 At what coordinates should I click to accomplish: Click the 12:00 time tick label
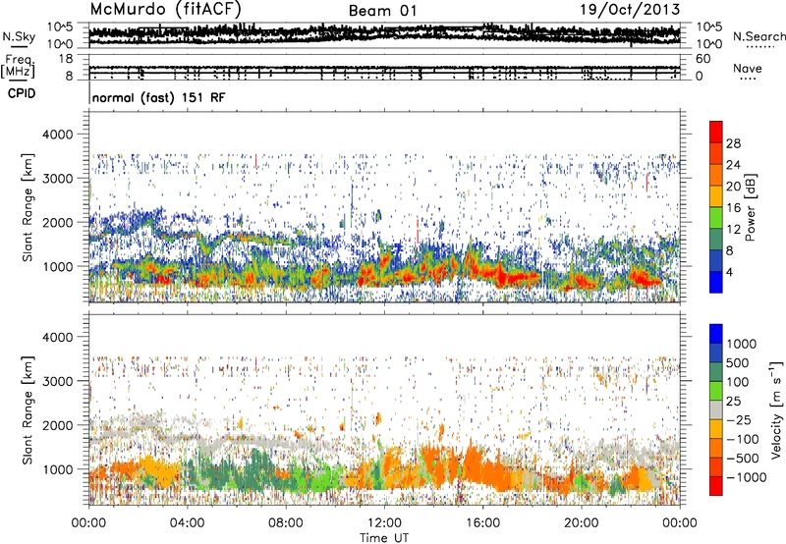point(384,523)
